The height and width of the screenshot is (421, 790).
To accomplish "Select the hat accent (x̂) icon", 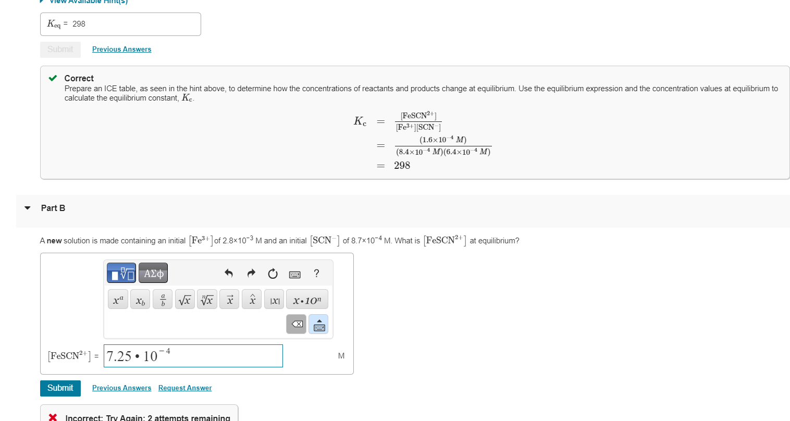I will [252, 299].
